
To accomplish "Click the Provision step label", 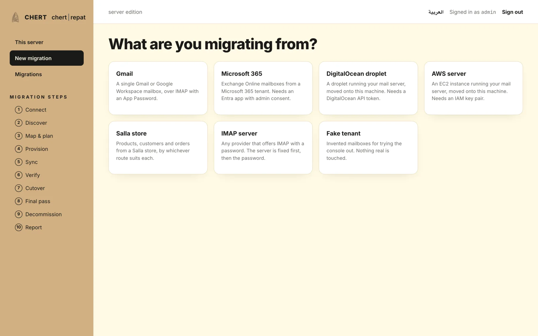I will point(37,149).
